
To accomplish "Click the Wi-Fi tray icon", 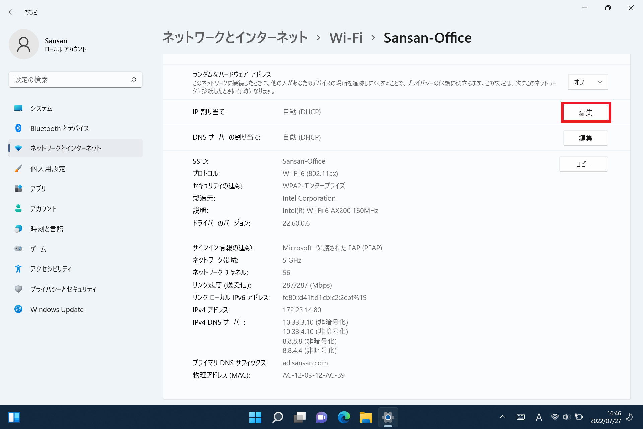I will click(555, 417).
